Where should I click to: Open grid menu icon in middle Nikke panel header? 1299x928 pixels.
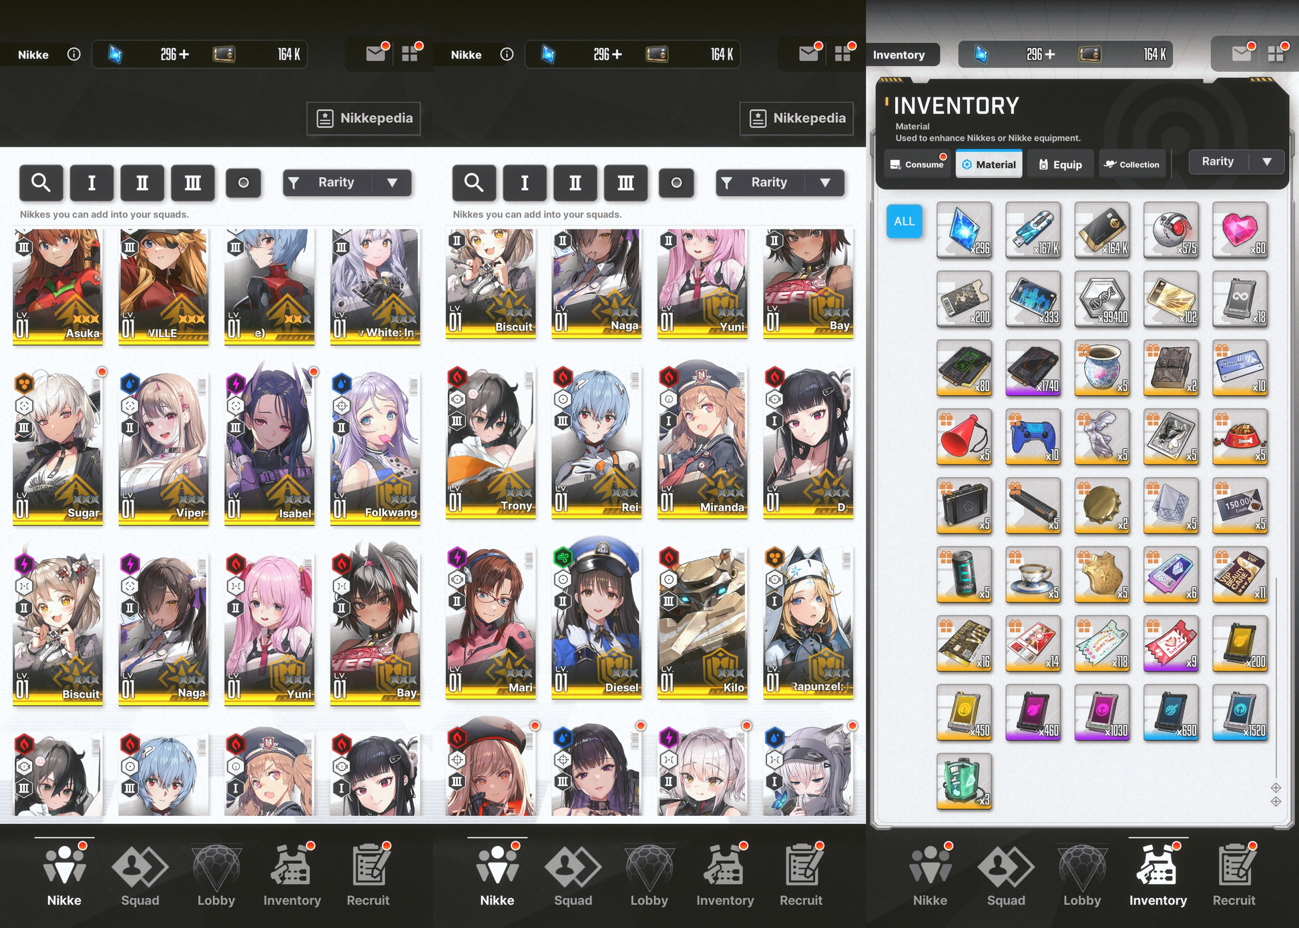pyautogui.click(x=843, y=54)
